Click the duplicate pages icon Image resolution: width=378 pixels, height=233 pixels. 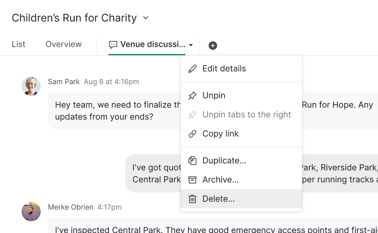coord(192,161)
